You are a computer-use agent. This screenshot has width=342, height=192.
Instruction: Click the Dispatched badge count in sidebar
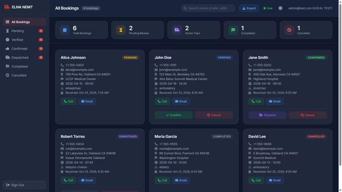click(x=41, y=57)
